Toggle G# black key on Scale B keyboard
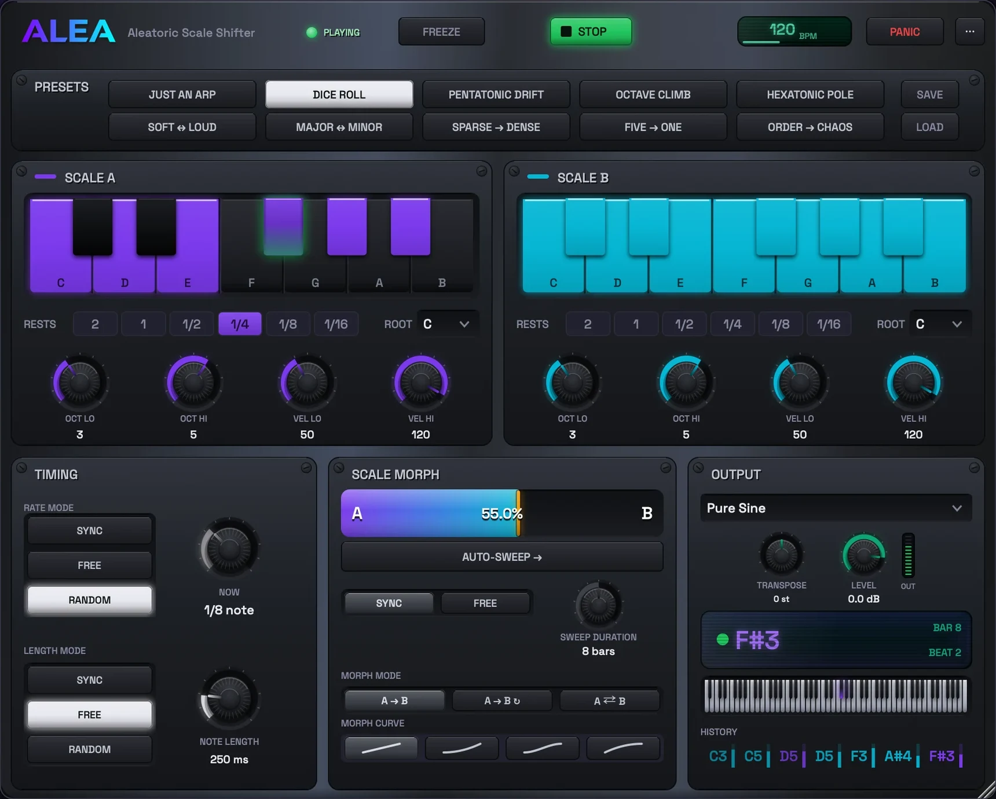 point(839,227)
